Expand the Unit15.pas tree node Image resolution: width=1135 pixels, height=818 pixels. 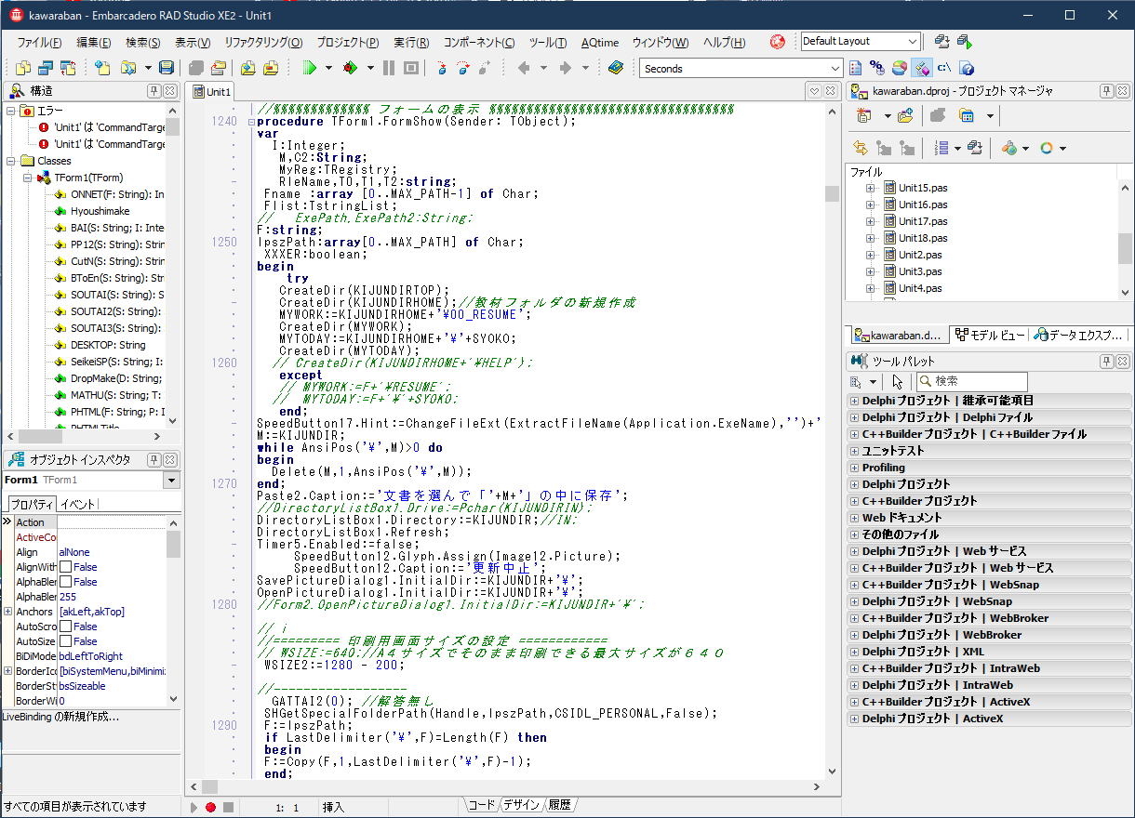871,188
